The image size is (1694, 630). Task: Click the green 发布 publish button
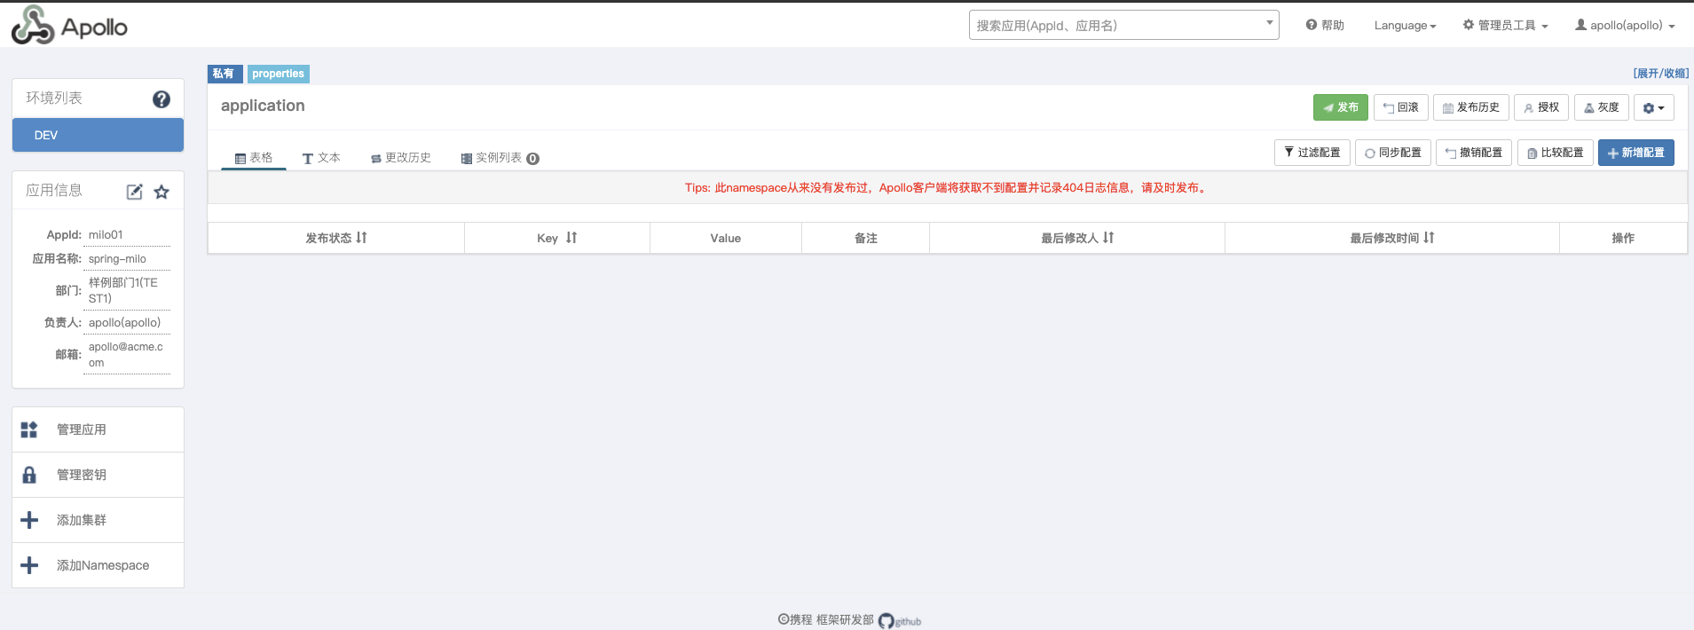pos(1341,107)
